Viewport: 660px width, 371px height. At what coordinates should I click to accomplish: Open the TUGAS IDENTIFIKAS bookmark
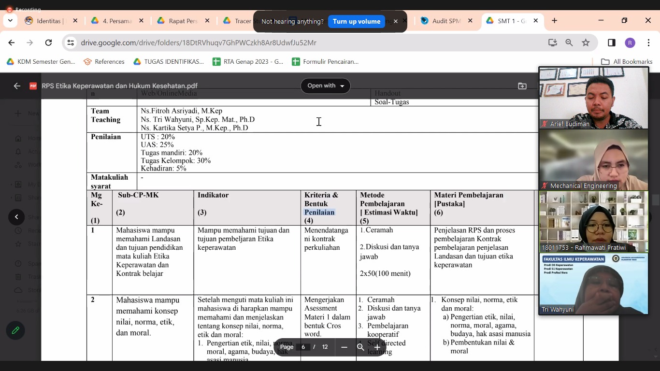169,61
